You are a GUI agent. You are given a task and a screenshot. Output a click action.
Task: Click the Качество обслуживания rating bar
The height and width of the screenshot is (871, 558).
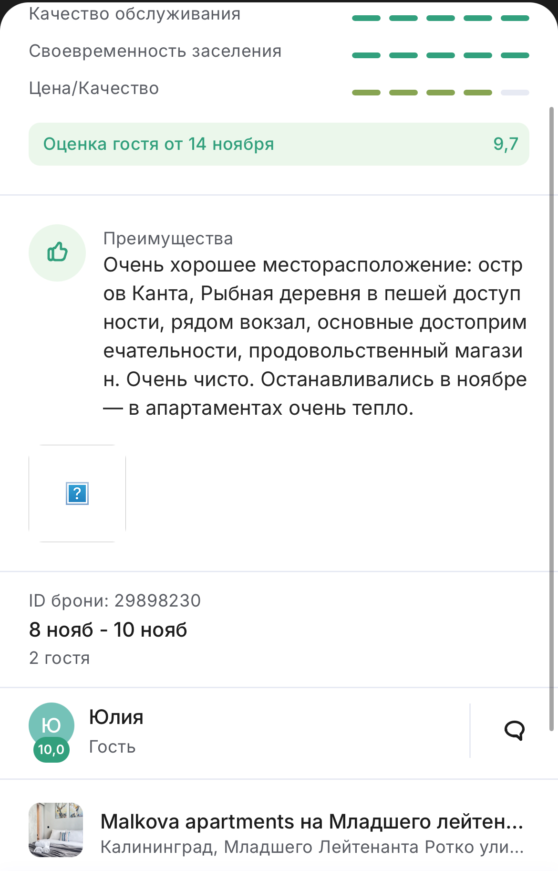(x=441, y=18)
